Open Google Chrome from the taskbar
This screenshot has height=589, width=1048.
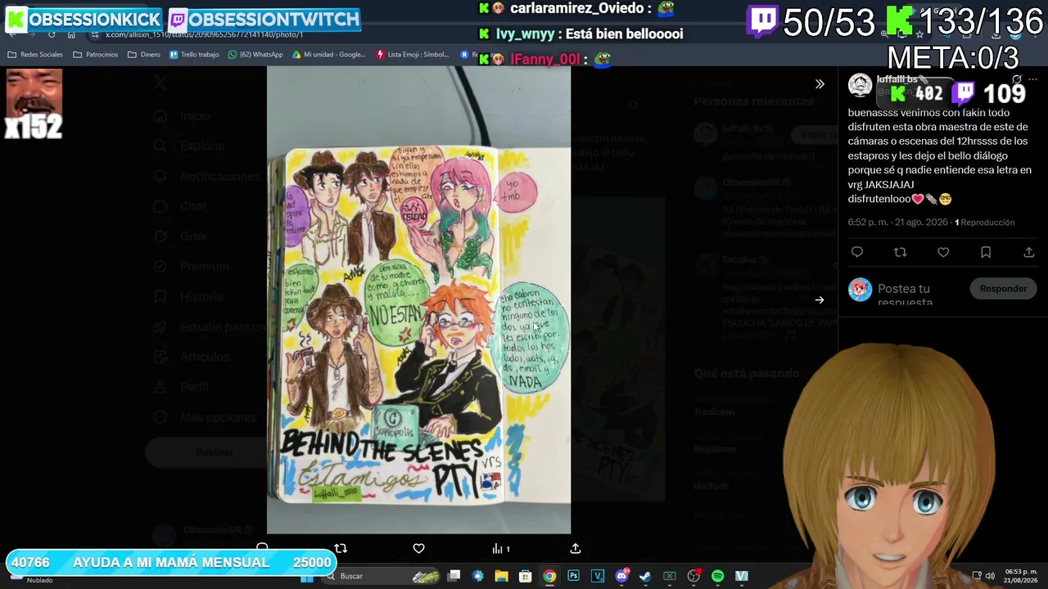[549, 576]
